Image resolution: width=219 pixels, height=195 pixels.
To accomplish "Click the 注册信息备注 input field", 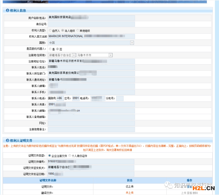I will pos(91,129).
